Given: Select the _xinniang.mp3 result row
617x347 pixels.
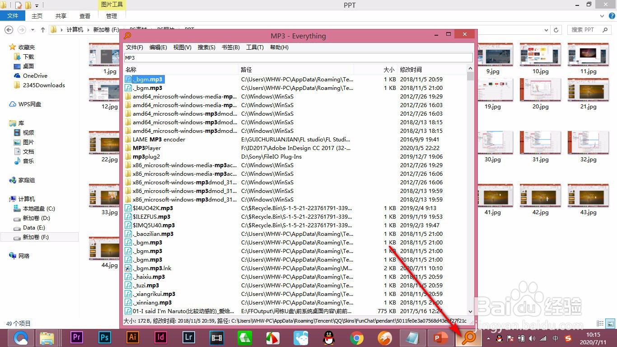Looking at the screenshot, I should point(295,303).
